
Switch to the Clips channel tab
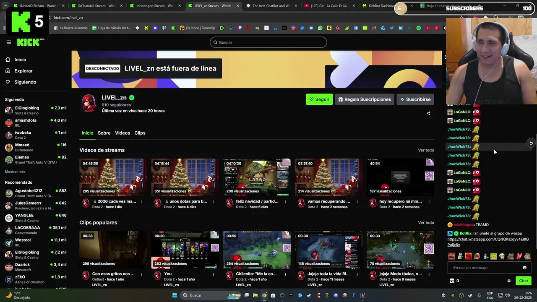point(140,133)
